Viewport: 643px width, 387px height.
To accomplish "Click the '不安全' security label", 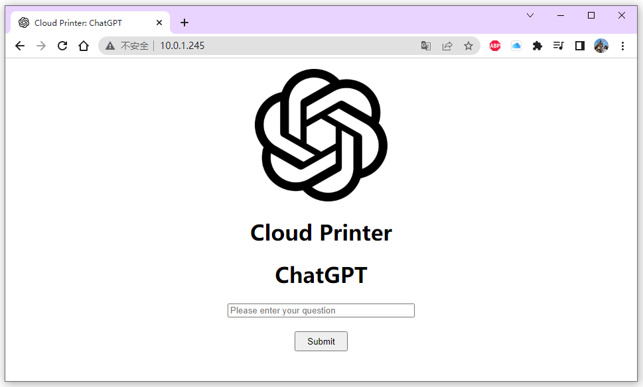I will click(x=135, y=46).
